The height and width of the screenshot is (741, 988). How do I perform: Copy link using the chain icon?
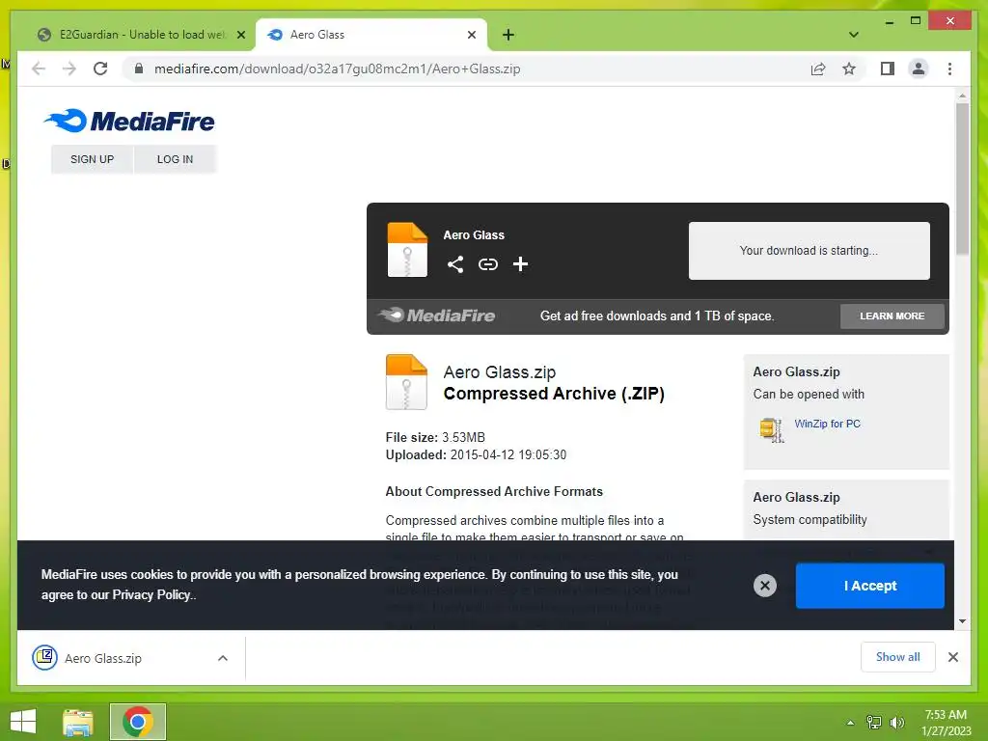coord(487,264)
